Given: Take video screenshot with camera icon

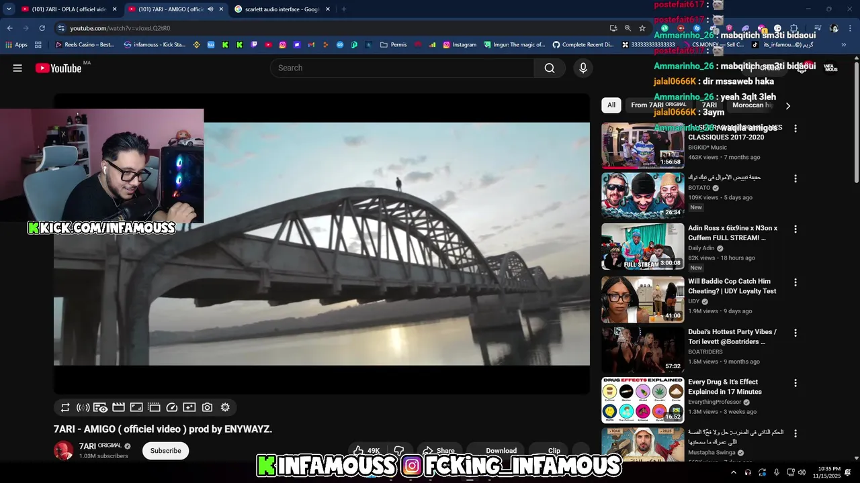Looking at the screenshot, I should point(207,407).
